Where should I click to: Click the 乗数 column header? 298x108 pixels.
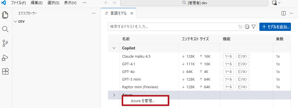click(x=280, y=39)
